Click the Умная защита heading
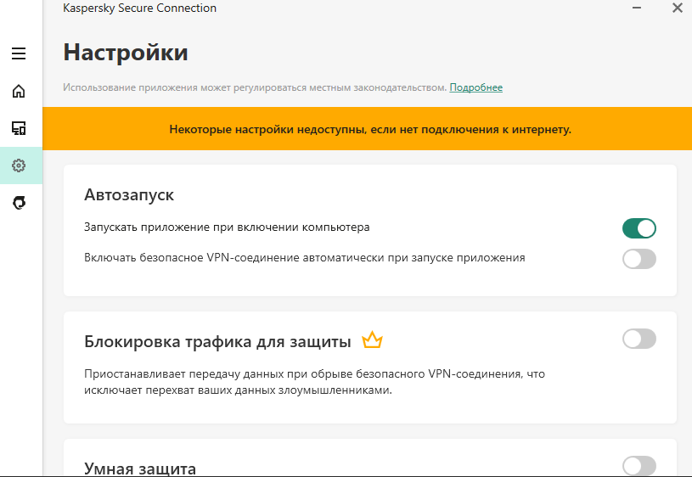The image size is (692, 477). pyautogui.click(x=140, y=469)
